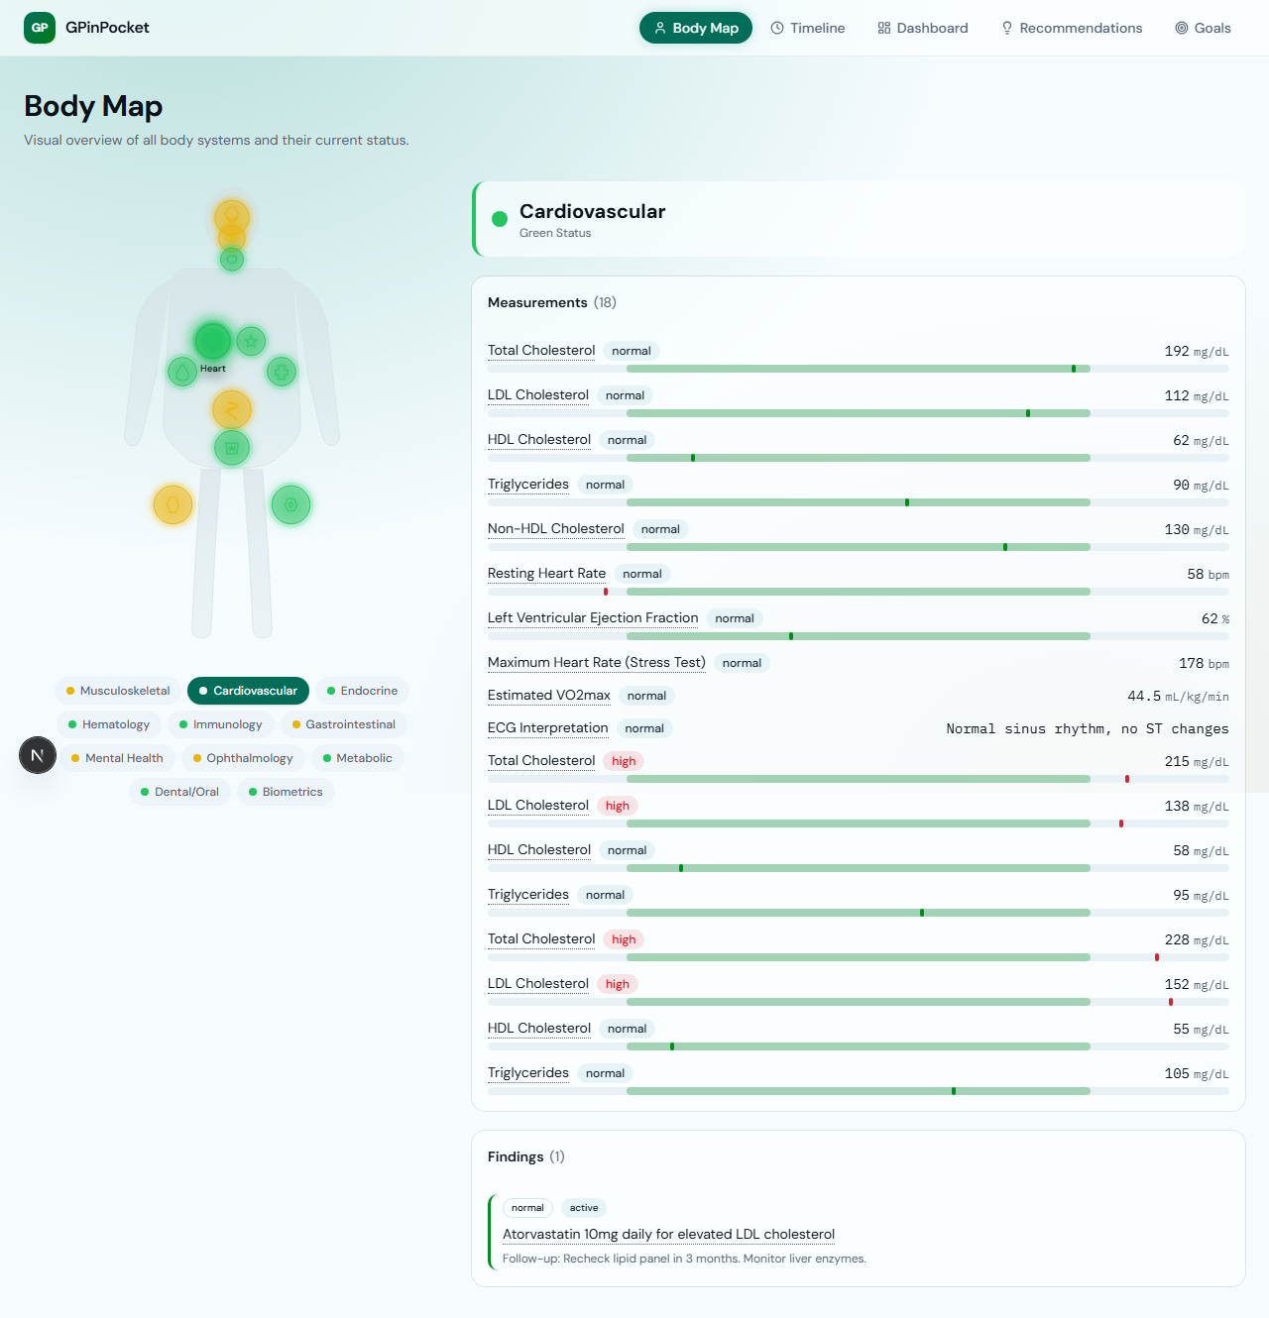Select the Musculoskeletal system chip
This screenshot has height=1318, width=1269.
coord(118,691)
